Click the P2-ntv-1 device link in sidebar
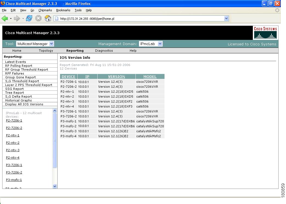This screenshot has height=204, width=286. pos(13,135)
